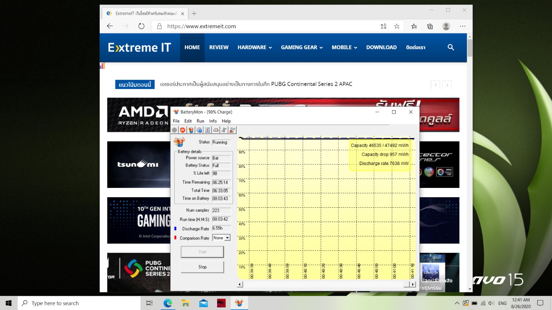Expand the HARDWARE menu on Extreme IT
Viewport: 552px width, 310px height.
coord(255,47)
